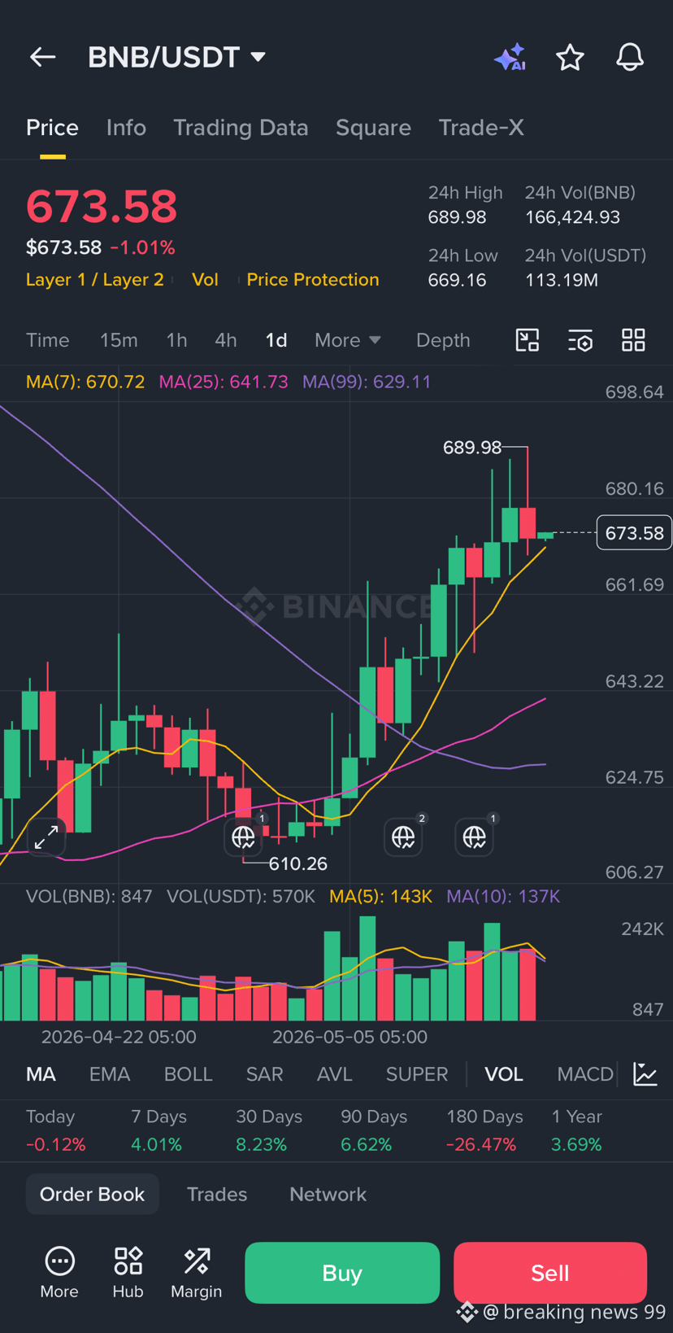The height and width of the screenshot is (1333, 673).
Task: Select the 15m interval
Action: tap(119, 340)
